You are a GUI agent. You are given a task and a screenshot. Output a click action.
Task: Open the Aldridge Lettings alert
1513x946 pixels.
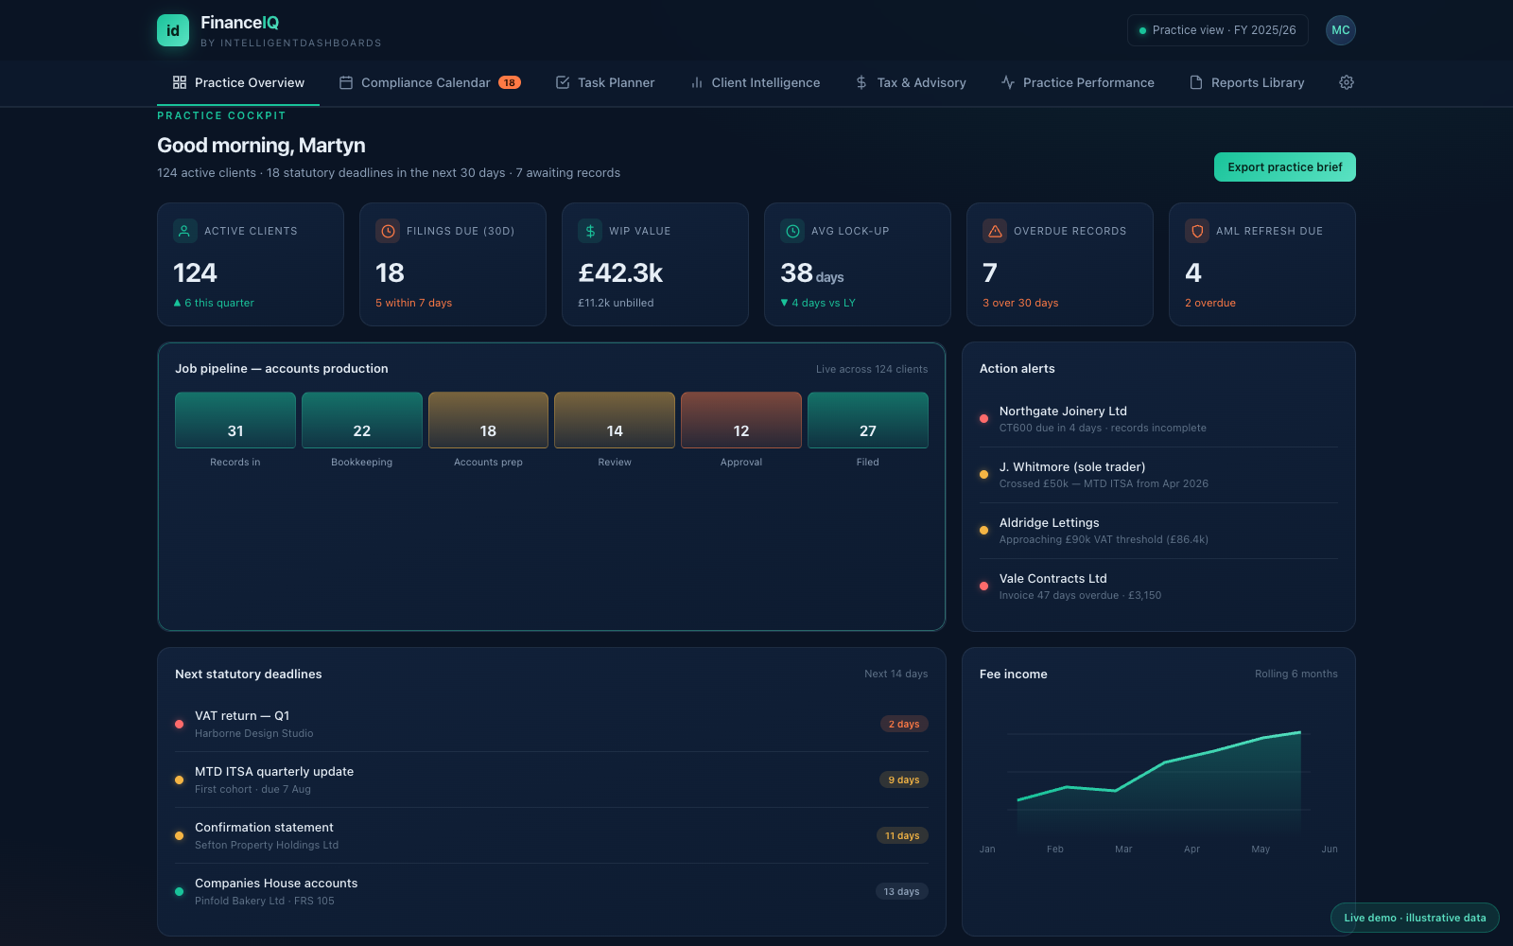click(1158, 531)
